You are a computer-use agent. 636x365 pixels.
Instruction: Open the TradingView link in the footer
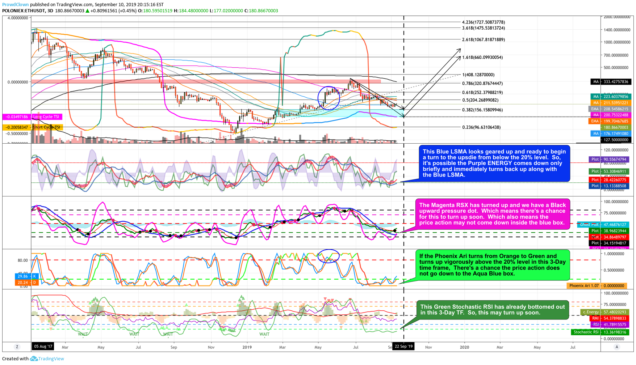(51, 359)
